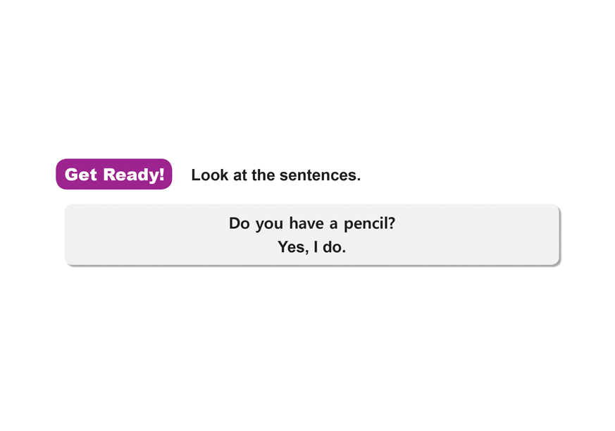Click the word sentences in the instruction
This screenshot has width=615, height=431.
[x=319, y=175]
